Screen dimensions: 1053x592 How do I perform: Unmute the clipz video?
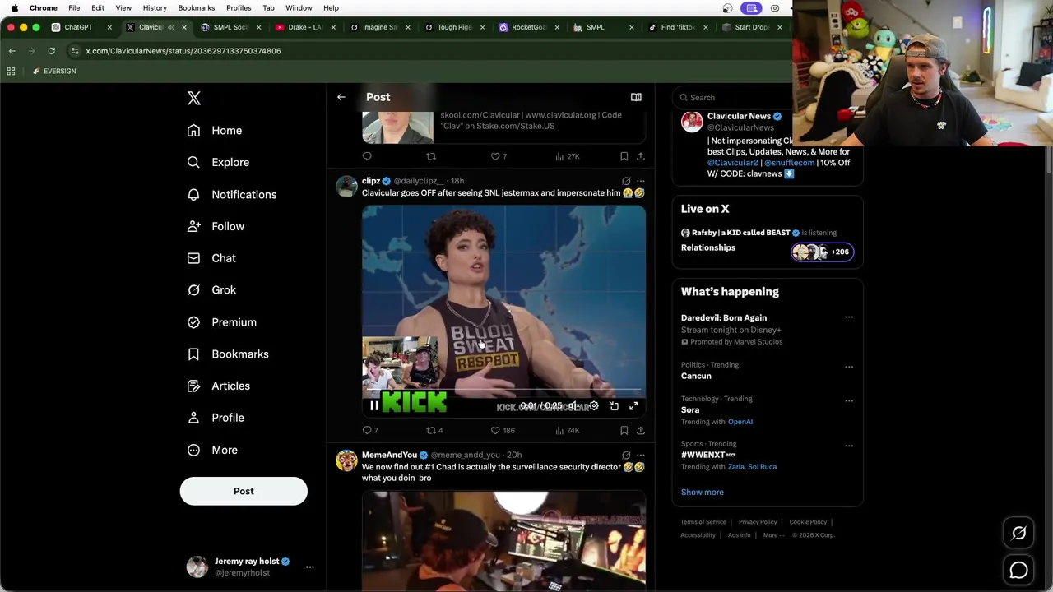[573, 405]
